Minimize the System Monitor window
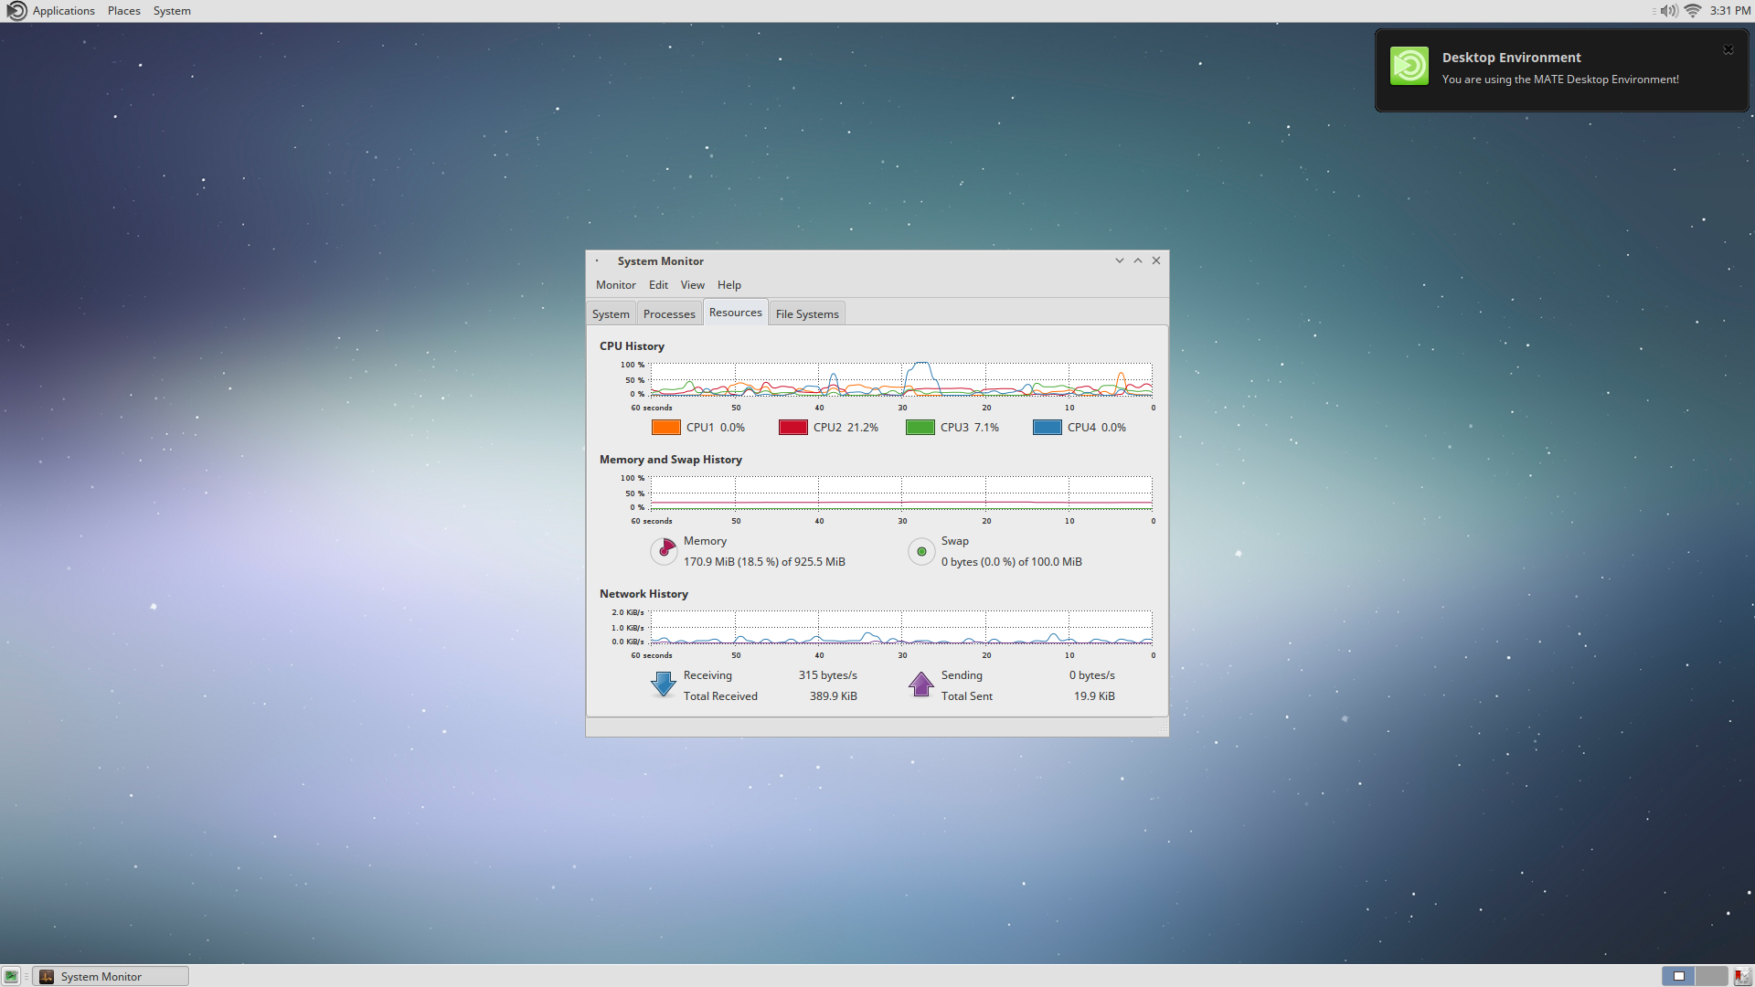The image size is (1755, 987). pos(1119,260)
